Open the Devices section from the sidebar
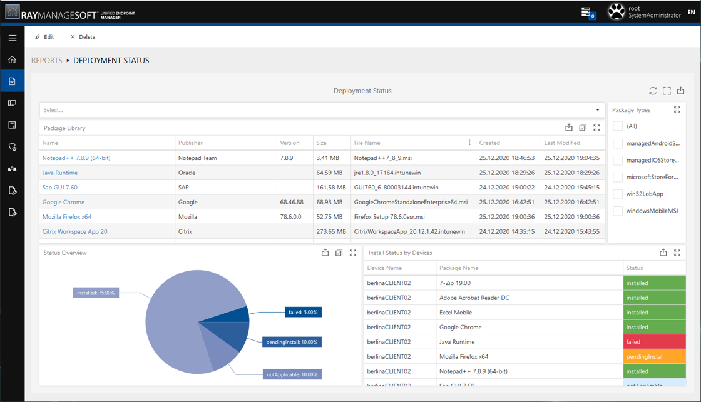The height and width of the screenshot is (402, 701). (x=13, y=103)
